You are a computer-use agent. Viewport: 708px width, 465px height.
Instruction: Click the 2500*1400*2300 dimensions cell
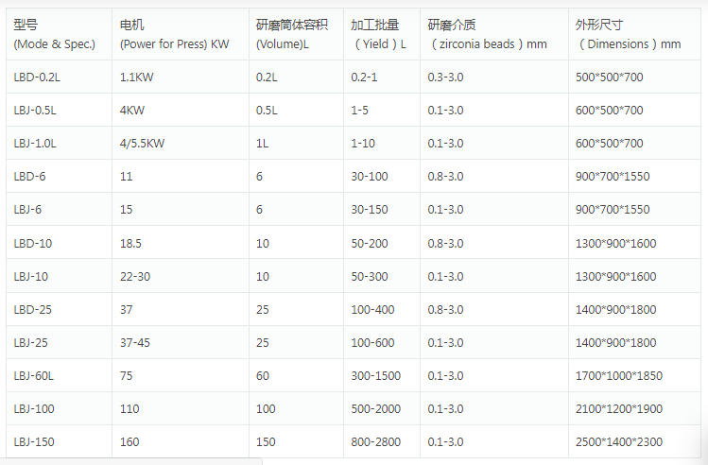point(619,441)
